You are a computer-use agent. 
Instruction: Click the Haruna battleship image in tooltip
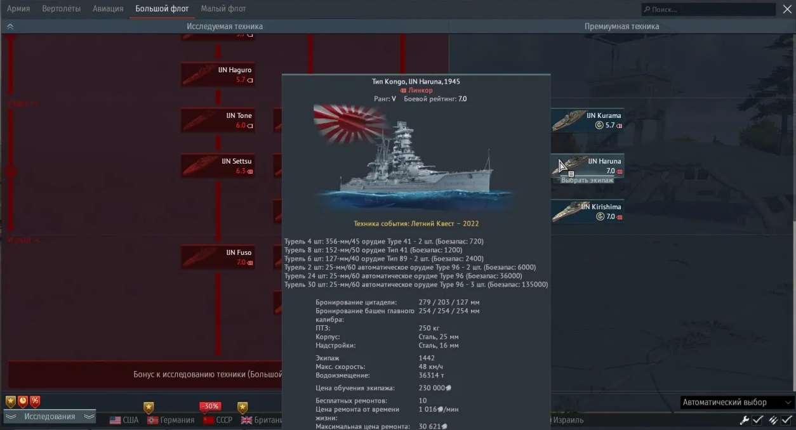coord(415,159)
